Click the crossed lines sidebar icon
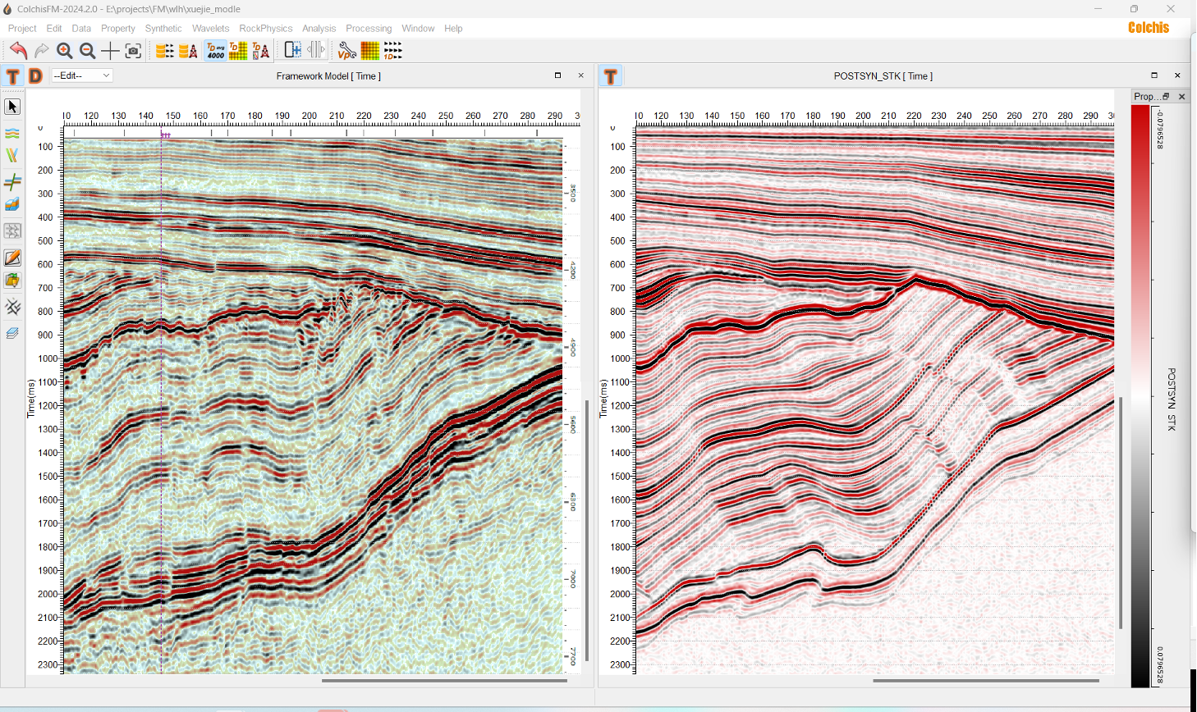 [12, 308]
